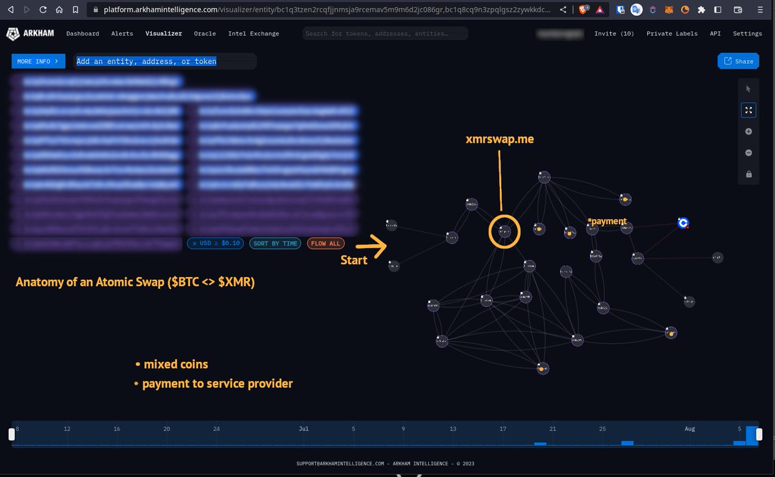Open the Invite (10) link
The width and height of the screenshot is (775, 477).
614,34
